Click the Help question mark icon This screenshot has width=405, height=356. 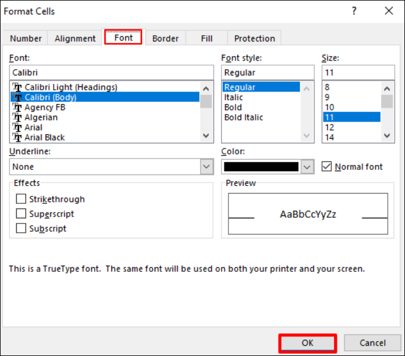[354, 12]
